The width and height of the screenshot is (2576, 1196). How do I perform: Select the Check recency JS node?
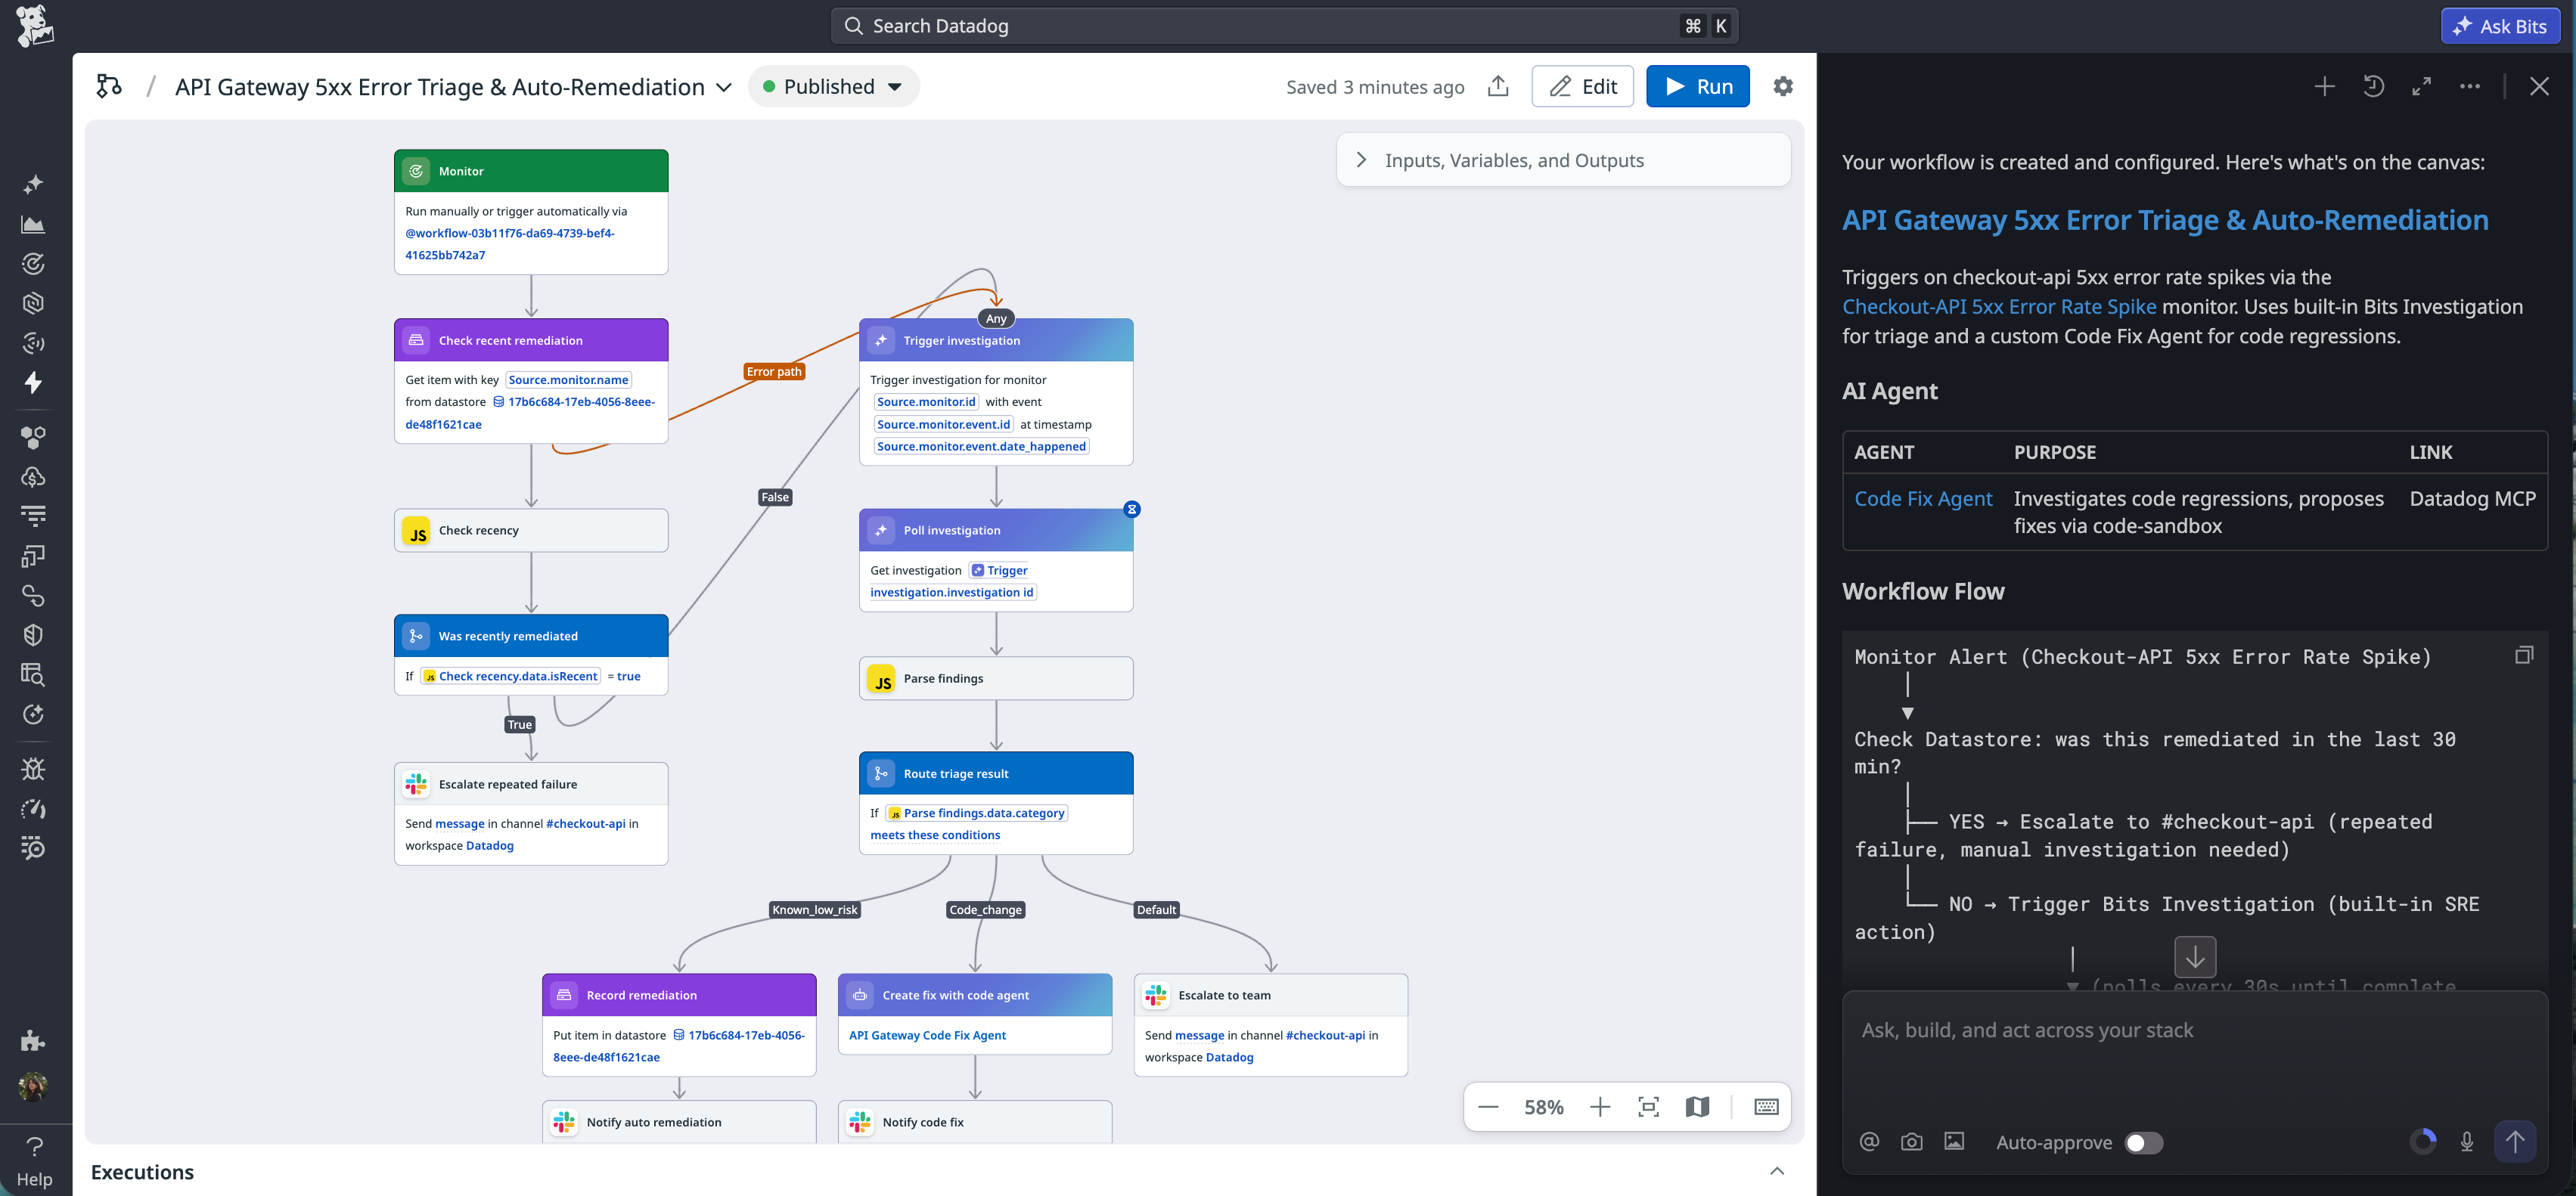531,530
